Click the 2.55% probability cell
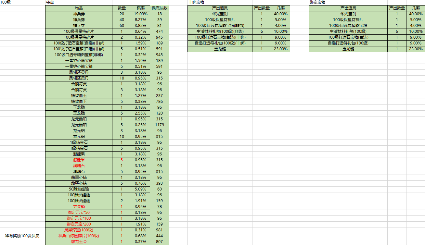The width and height of the screenshot is (425, 245). [140, 113]
